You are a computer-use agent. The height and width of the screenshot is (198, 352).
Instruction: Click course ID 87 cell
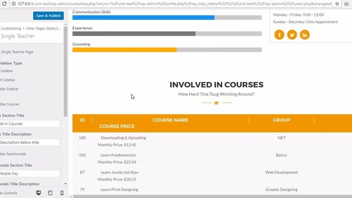pos(82,172)
